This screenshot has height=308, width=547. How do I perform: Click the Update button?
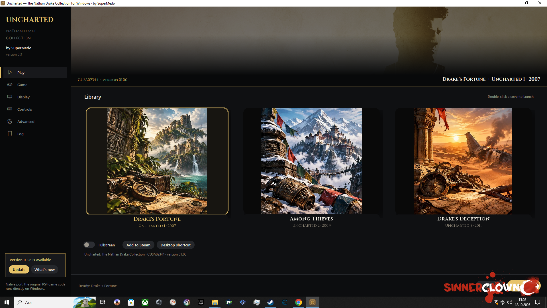[19, 269]
